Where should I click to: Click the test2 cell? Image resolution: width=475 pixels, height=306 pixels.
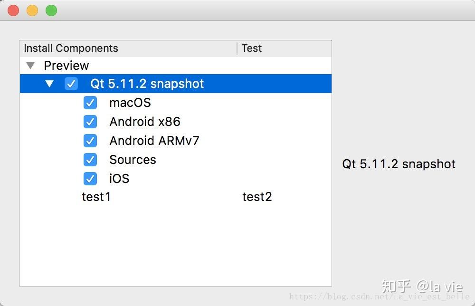click(x=257, y=197)
